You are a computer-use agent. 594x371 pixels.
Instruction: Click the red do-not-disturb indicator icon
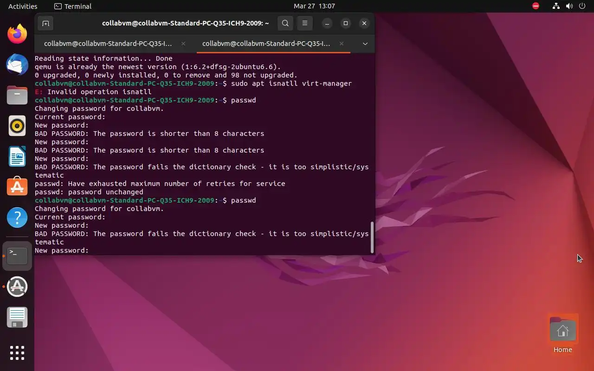coord(536,6)
